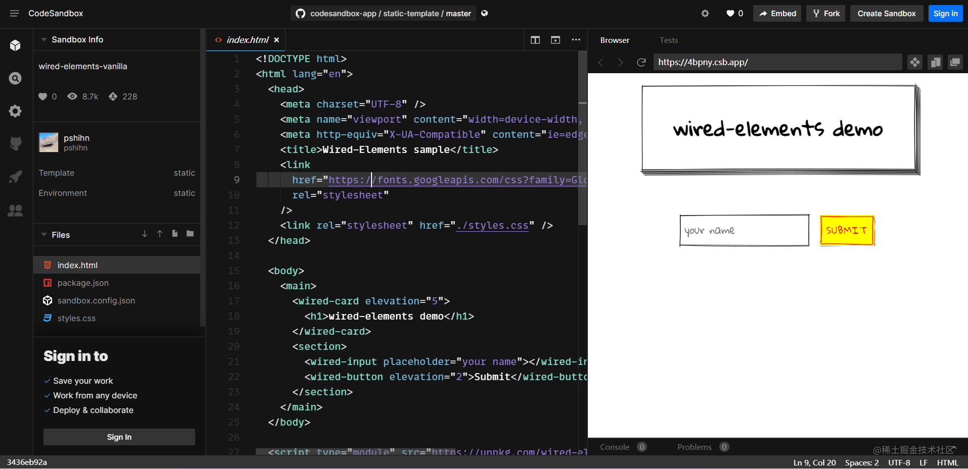Screen dimensions: 968x469
Task: Click the 'your name' input in preview
Action: (744, 231)
